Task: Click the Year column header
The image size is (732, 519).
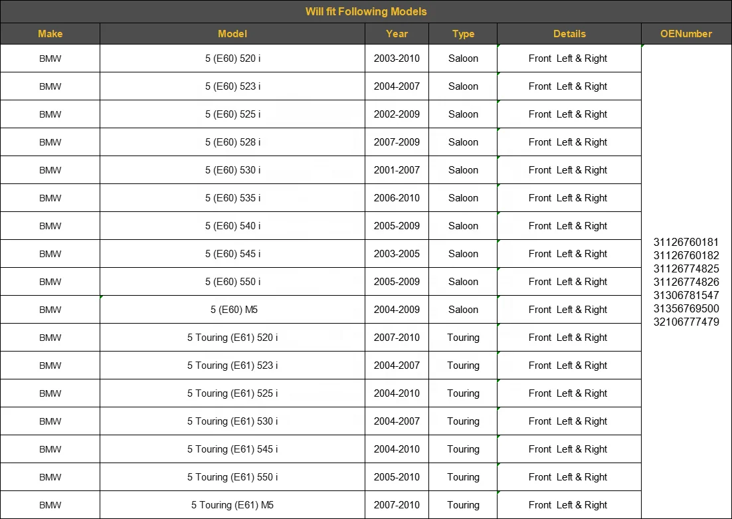Action: (397, 34)
